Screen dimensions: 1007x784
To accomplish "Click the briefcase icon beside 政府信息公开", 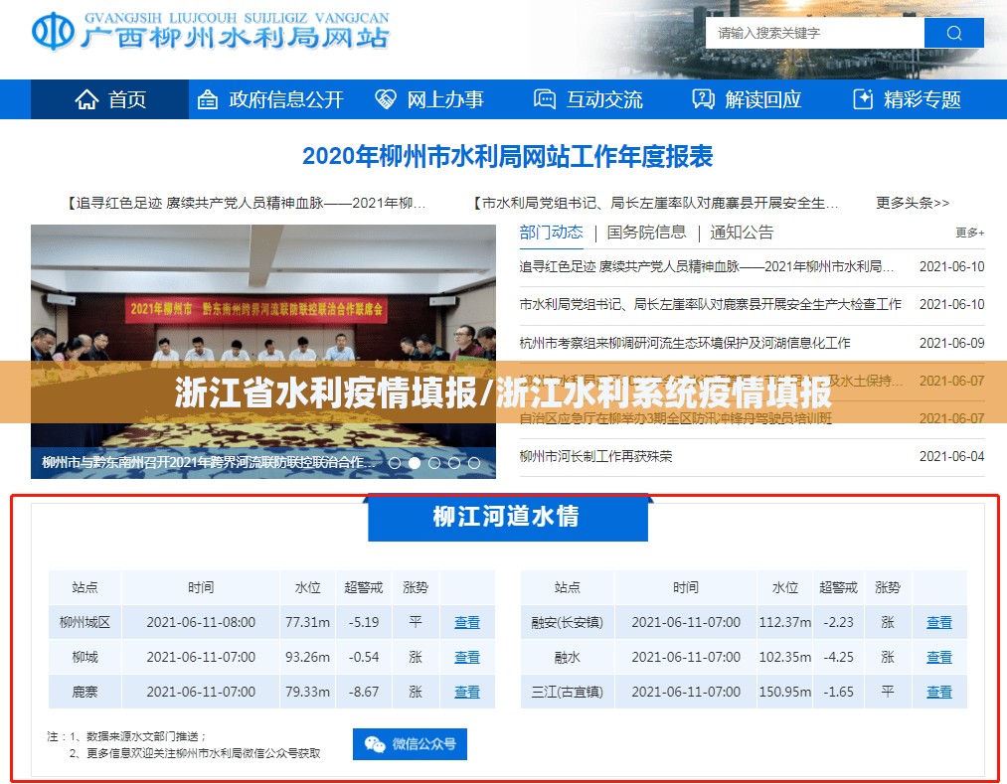I will pos(208,99).
